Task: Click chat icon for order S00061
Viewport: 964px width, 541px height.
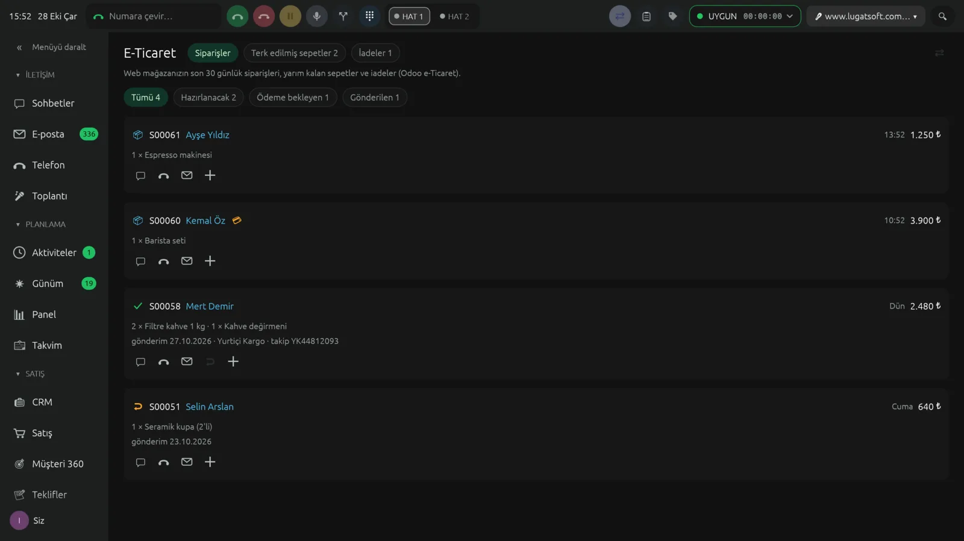Action: pyautogui.click(x=140, y=175)
